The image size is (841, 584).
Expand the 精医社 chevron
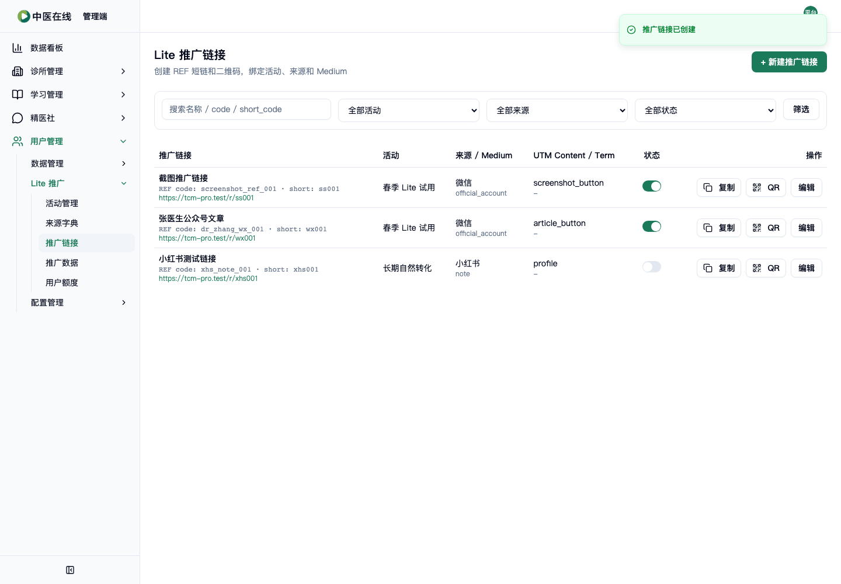(123, 118)
